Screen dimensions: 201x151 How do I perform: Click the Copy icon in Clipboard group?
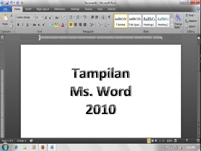tap(11, 21)
